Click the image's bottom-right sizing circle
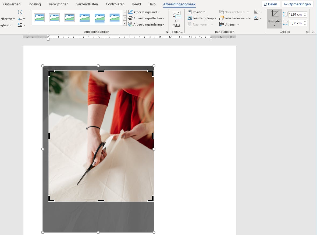The width and height of the screenshot is (317, 235). [x=154, y=232]
